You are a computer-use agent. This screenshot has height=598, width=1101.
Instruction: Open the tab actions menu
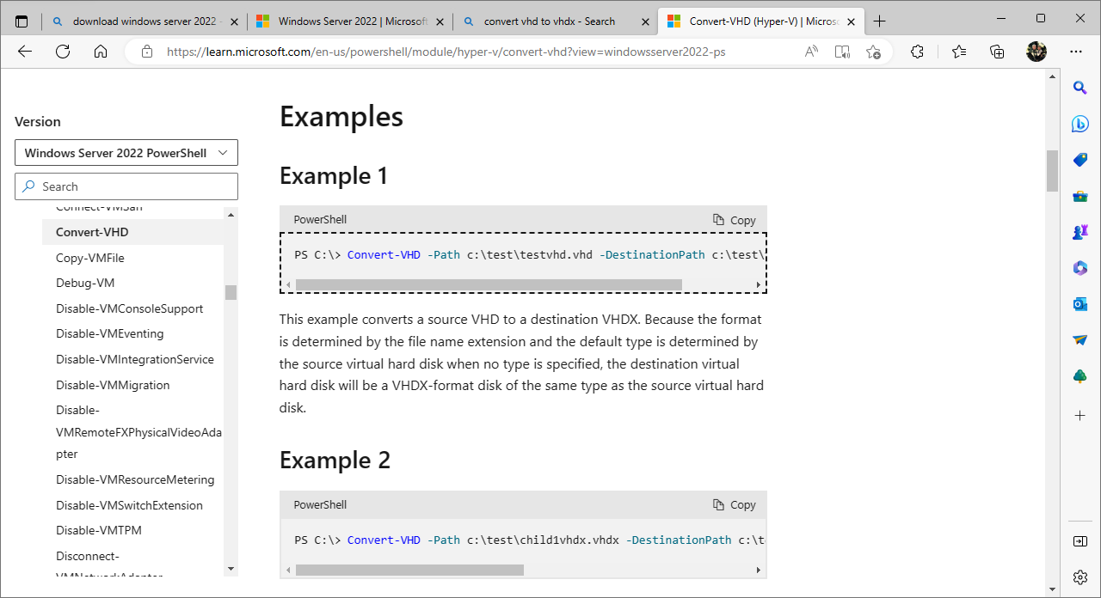tap(22, 21)
